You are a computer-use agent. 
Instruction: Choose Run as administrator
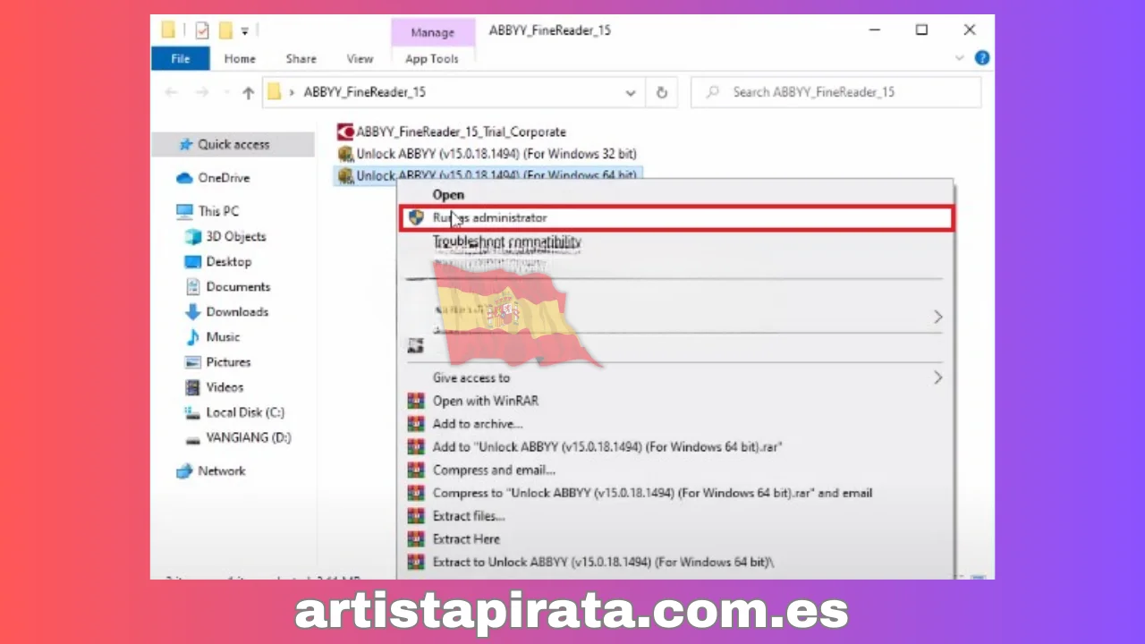pyautogui.click(x=676, y=217)
